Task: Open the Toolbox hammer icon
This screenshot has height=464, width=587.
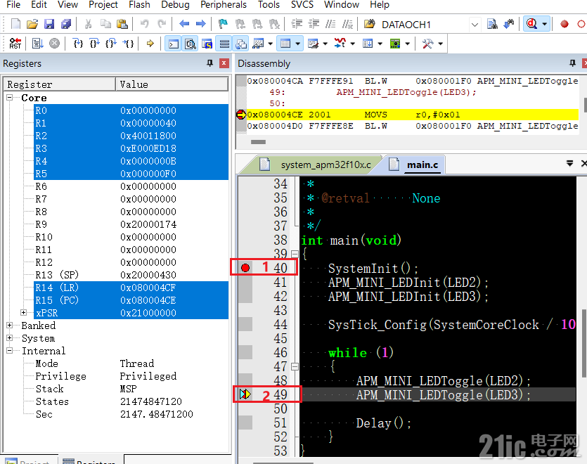Action: click(427, 44)
